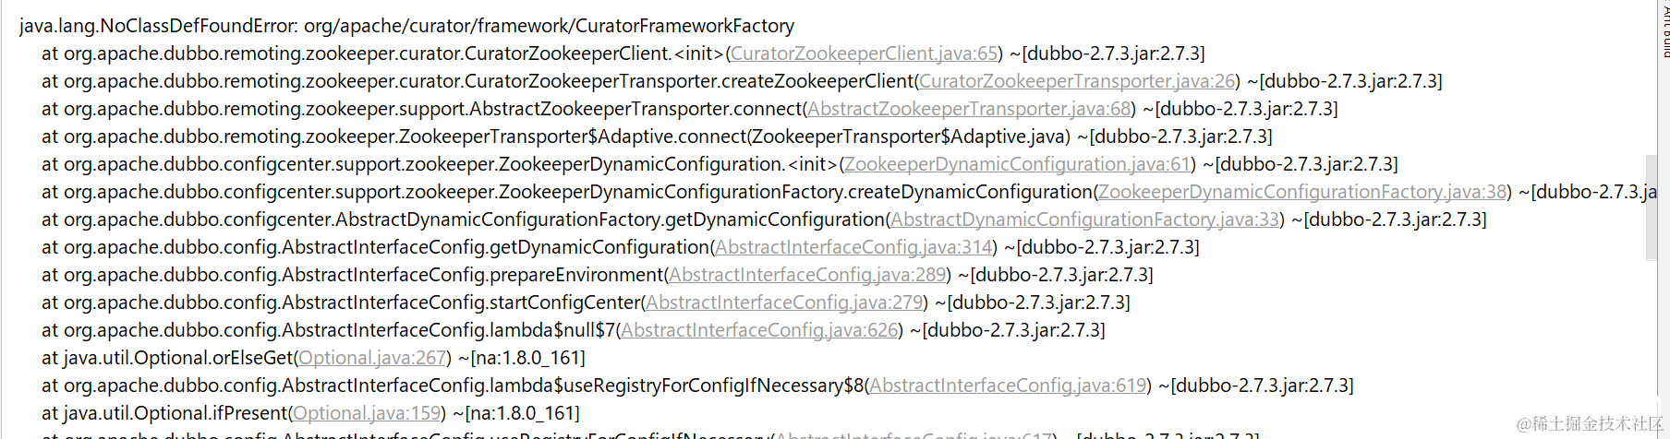Screen dimensions: 1670x439
Task: Open the AbstractInterfaceConfig.java:626 link
Action: pos(759,330)
